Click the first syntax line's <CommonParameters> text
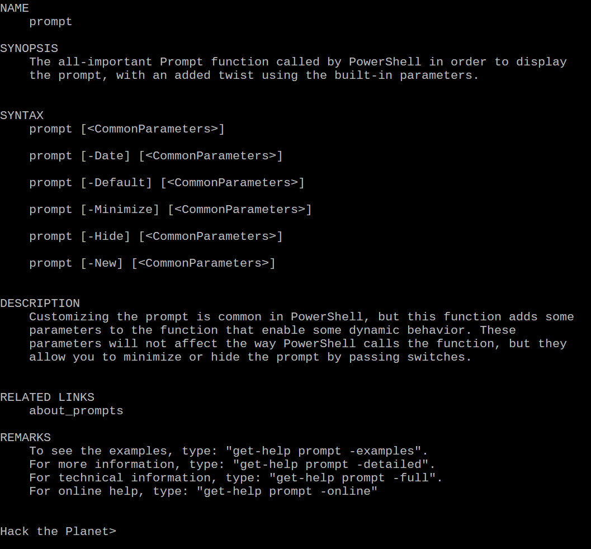Screen dimensions: 591x549 (x=153, y=129)
